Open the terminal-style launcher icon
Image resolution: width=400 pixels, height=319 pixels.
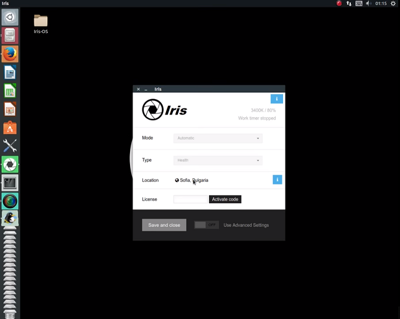(x=10, y=183)
